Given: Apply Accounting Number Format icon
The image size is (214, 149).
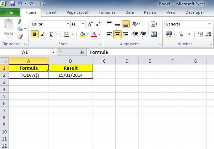Looking at the screenshot, I should [169, 34].
